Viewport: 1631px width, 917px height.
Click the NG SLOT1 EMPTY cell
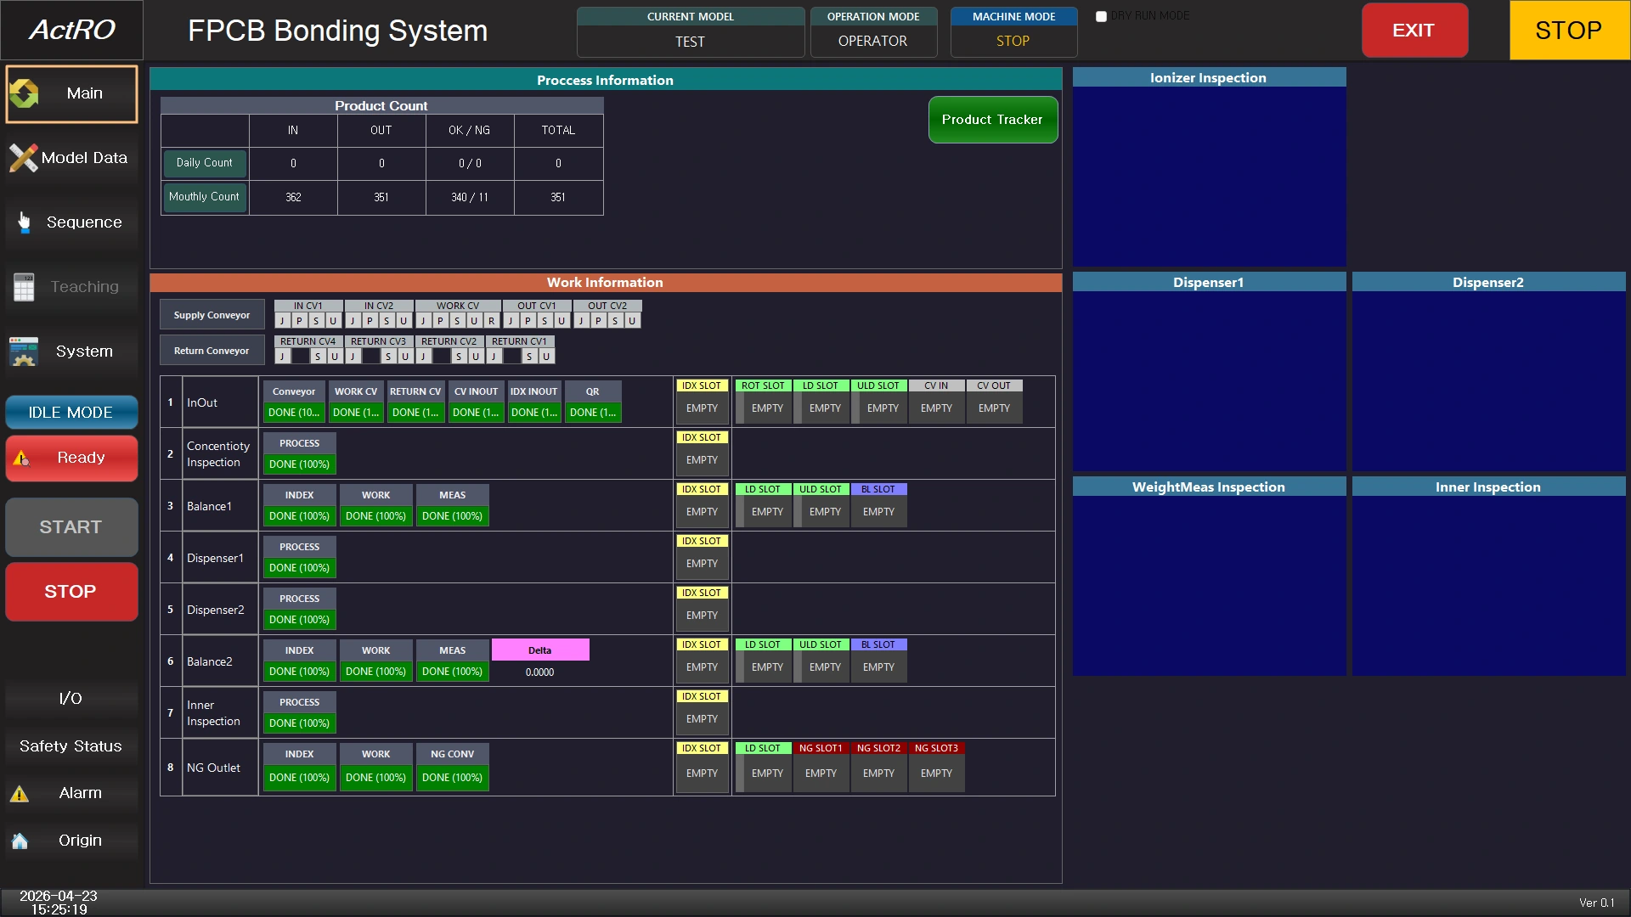[x=821, y=774]
